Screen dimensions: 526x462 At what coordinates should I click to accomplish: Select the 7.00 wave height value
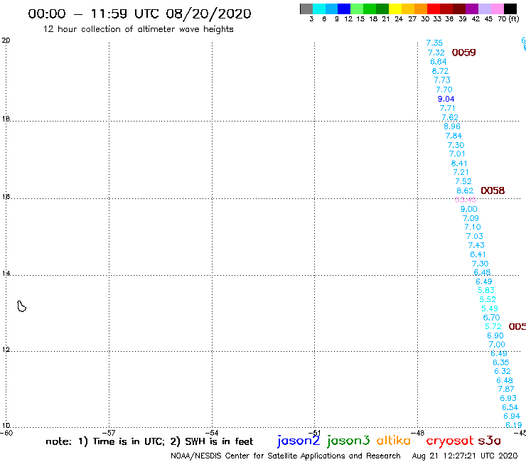click(x=497, y=345)
